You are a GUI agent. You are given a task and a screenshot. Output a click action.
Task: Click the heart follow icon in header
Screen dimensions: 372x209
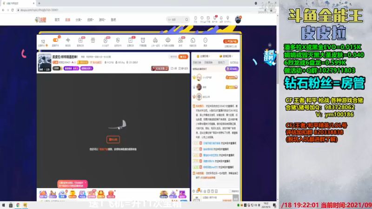[x=202, y=19]
